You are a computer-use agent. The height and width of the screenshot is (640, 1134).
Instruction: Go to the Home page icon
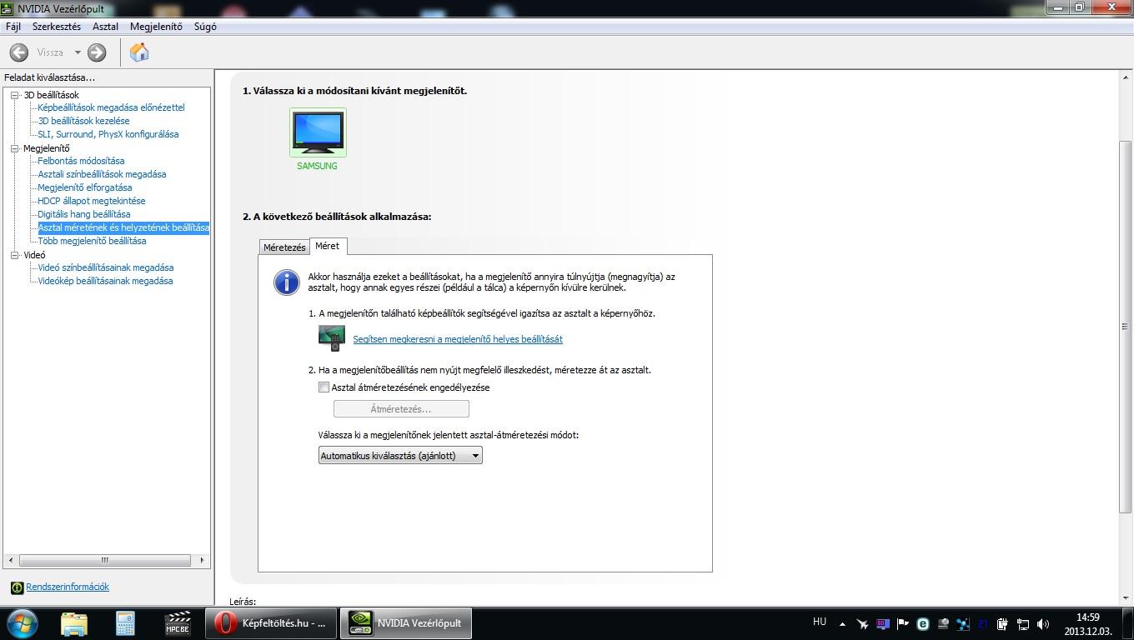coord(139,52)
